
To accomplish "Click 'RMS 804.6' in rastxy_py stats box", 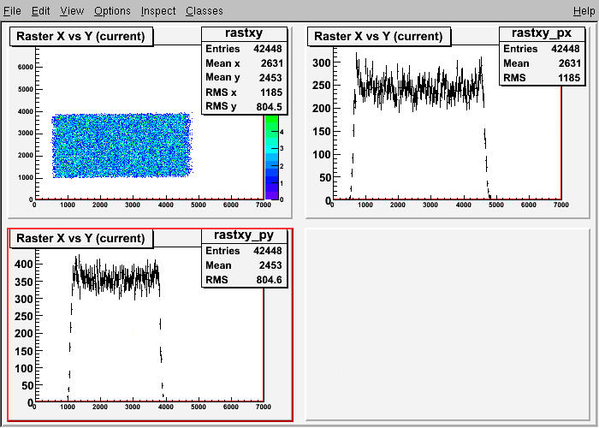I will click(x=244, y=280).
